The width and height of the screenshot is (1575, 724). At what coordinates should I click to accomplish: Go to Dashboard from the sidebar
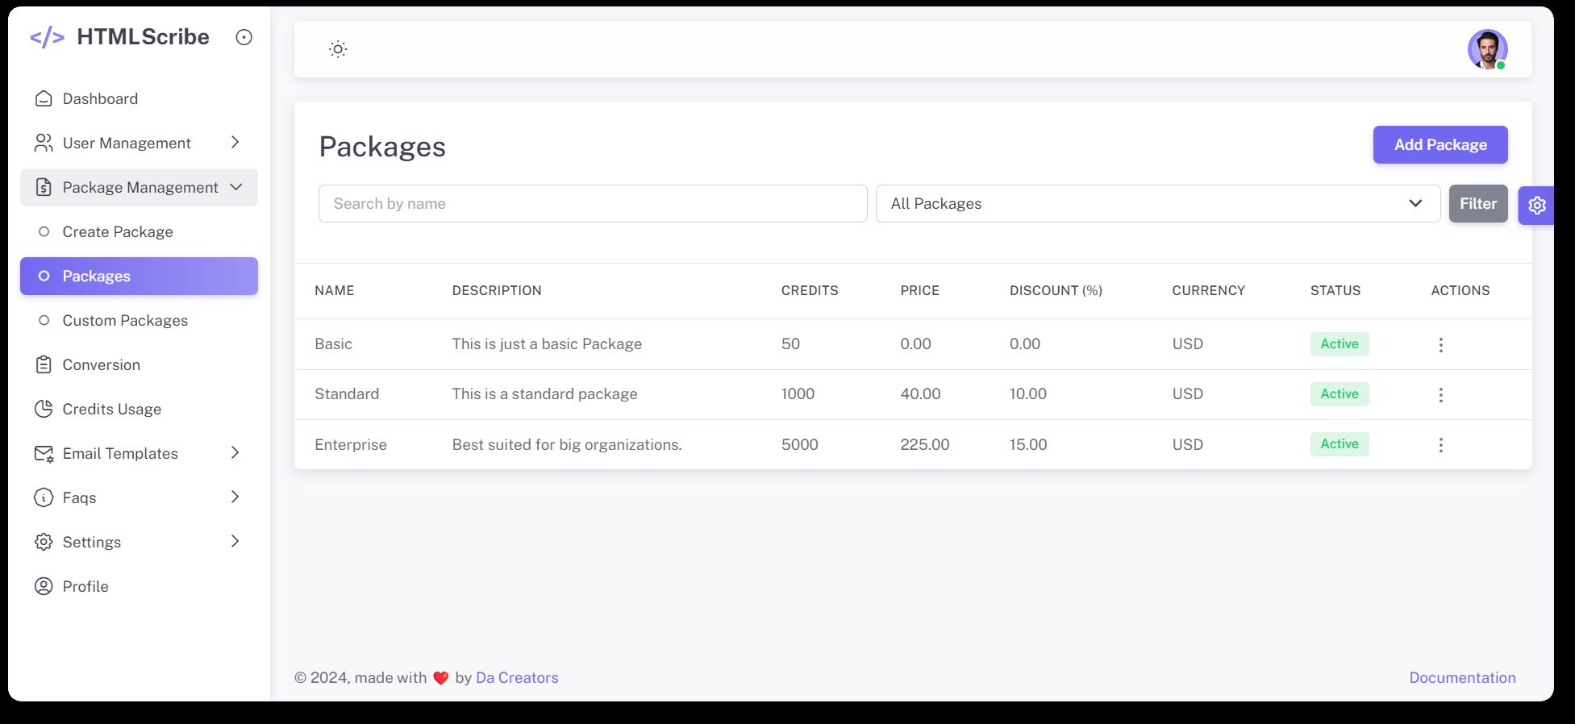[100, 99]
